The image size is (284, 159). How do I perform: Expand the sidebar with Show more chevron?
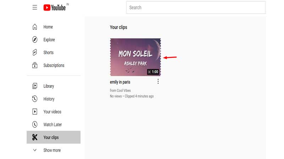[34, 150]
